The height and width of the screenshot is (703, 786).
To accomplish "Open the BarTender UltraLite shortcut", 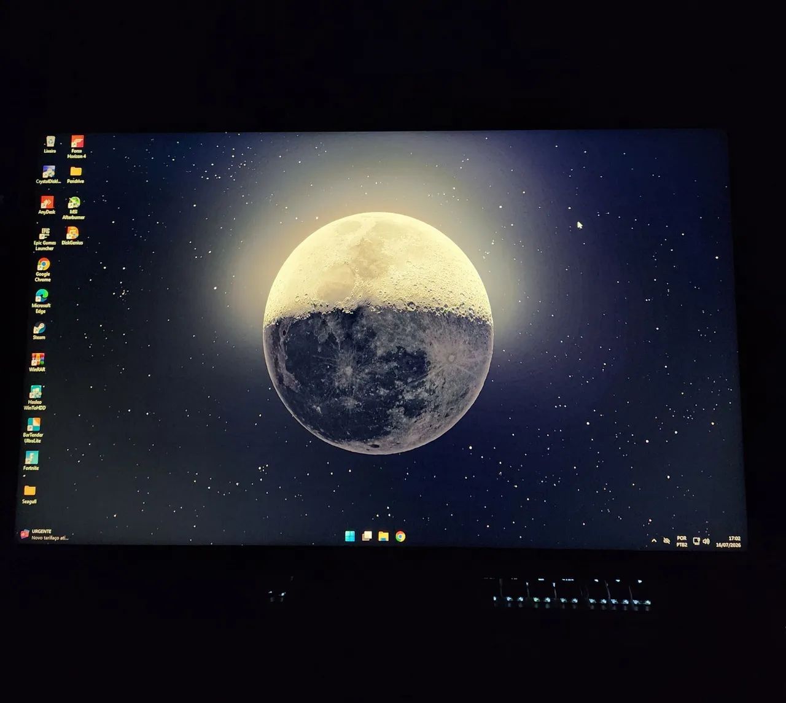I will click(33, 431).
